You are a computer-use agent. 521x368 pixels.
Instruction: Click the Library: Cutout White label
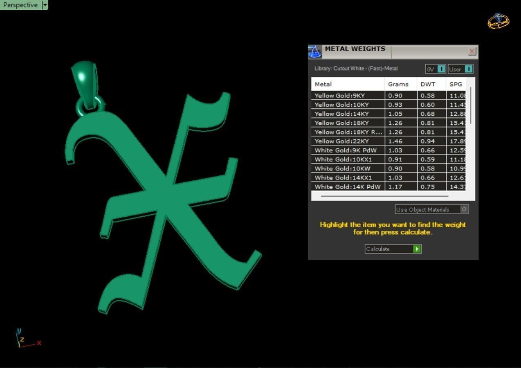tap(356, 69)
